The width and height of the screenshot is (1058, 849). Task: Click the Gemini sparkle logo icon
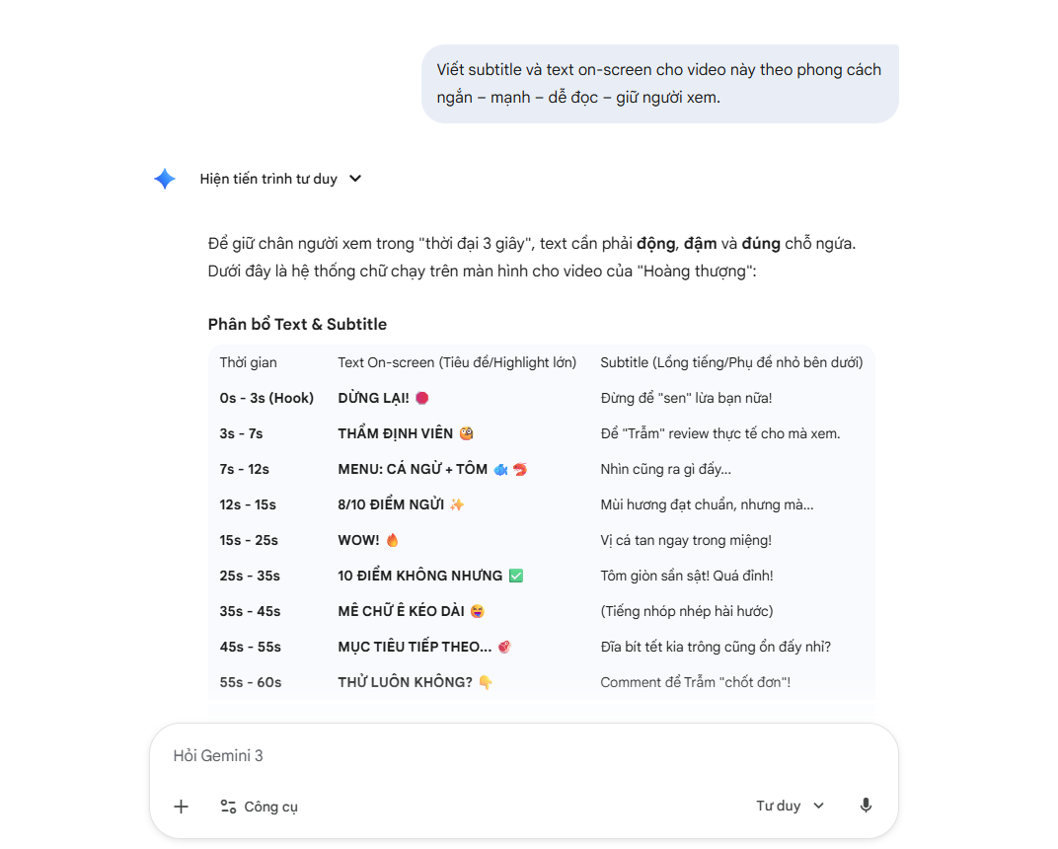(165, 179)
